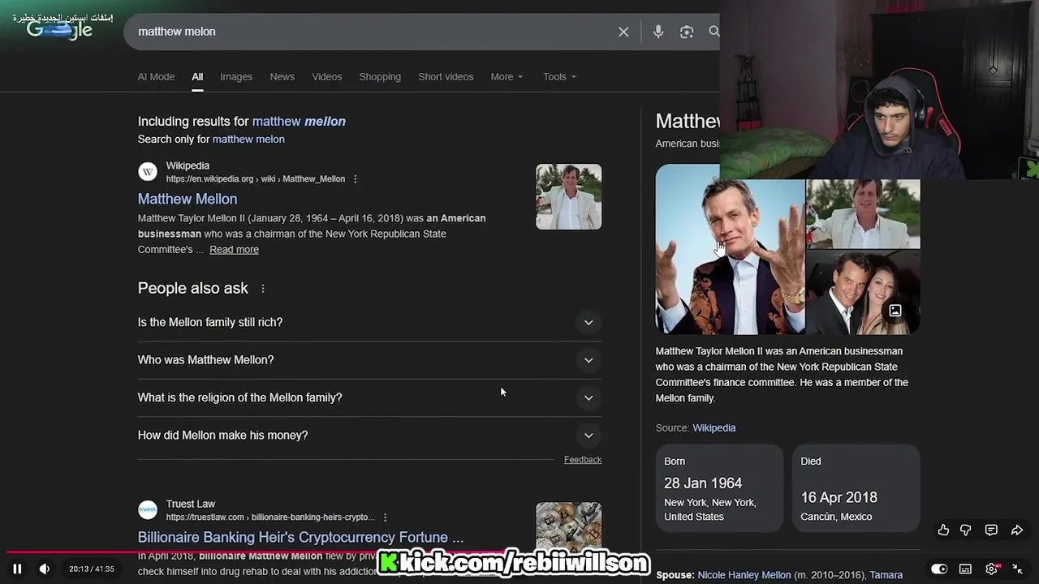
Task: Click Wikipedia favicon in first result
Action: [x=148, y=172]
